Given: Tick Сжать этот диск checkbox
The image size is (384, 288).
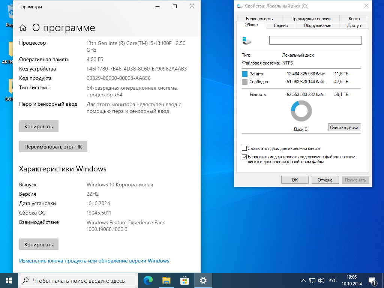Looking at the screenshot, I should (x=244, y=148).
